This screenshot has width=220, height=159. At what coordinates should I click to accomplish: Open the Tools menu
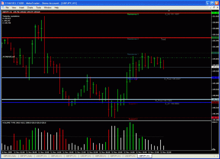38,8
